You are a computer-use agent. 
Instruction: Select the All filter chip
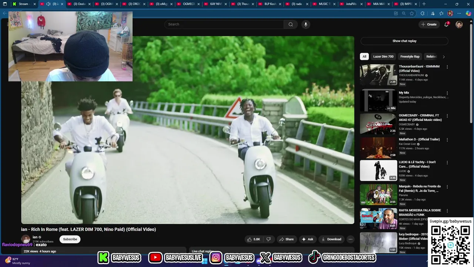(364, 56)
